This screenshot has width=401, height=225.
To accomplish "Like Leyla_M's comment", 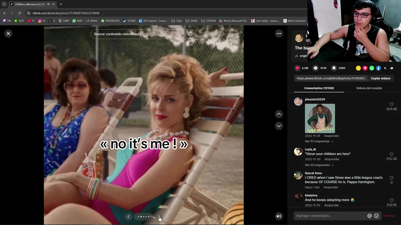I will tap(391, 154).
